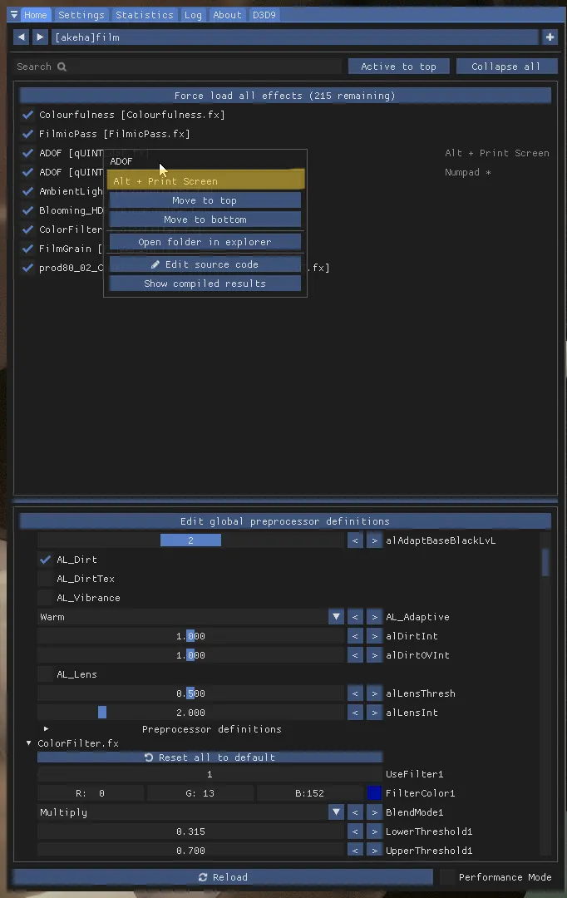The width and height of the screenshot is (567, 898).
Task: Toggle the ColorFilter effect checkbox
Action: coord(27,229)
